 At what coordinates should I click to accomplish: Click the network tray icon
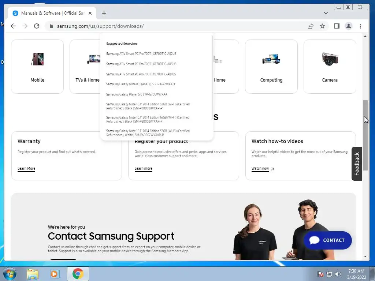click(x=329, y=274)
